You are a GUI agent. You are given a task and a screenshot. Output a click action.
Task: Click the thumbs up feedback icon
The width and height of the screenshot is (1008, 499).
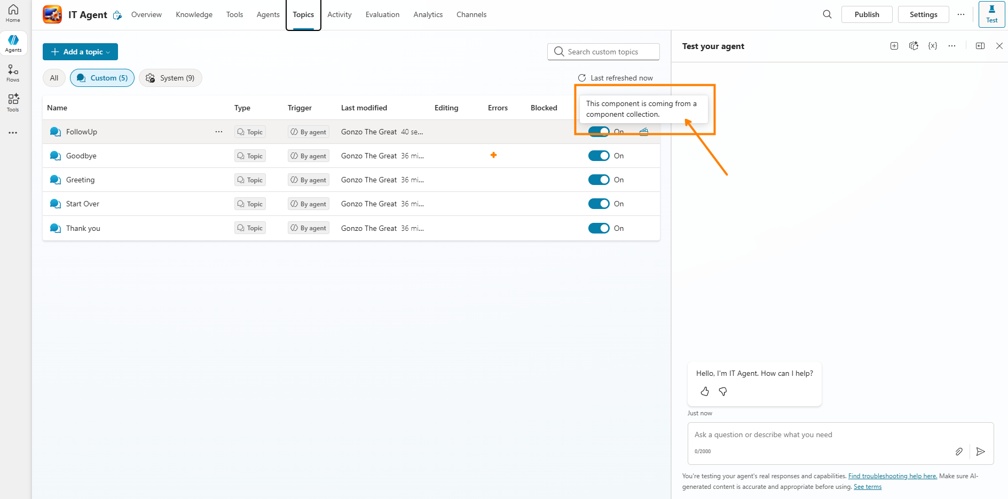705,392
